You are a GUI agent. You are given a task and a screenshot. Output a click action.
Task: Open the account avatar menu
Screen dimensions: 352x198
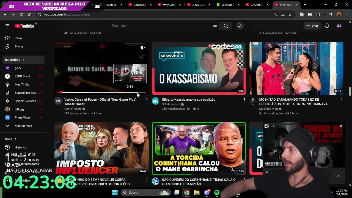tap(339, 26)
